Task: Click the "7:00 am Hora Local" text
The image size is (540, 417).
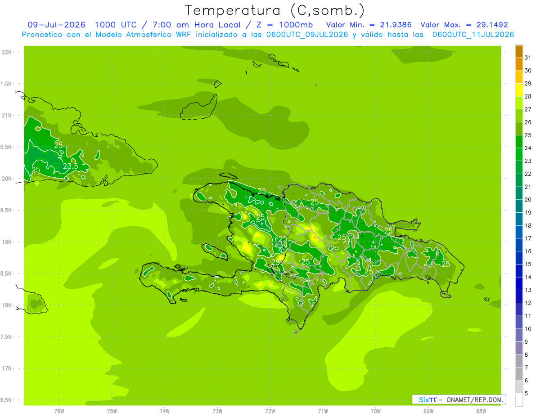Action: coord(197,25)
